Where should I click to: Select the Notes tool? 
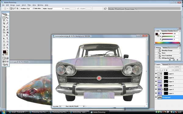[x=4, y=45]
